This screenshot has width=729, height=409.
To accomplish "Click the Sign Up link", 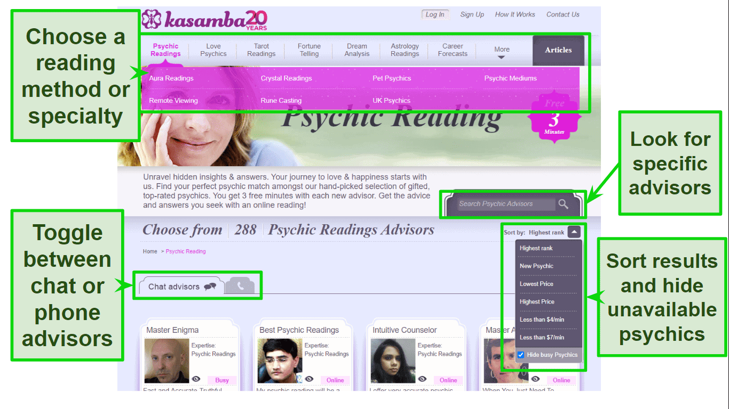I will [x=472, y=14].
